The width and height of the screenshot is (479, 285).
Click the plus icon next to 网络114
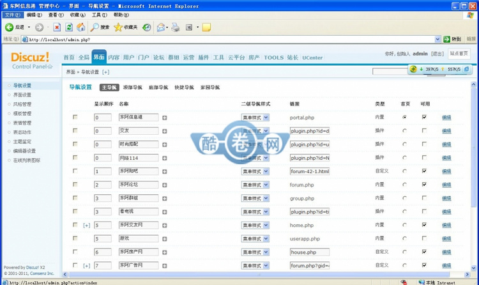click(164, 158)
